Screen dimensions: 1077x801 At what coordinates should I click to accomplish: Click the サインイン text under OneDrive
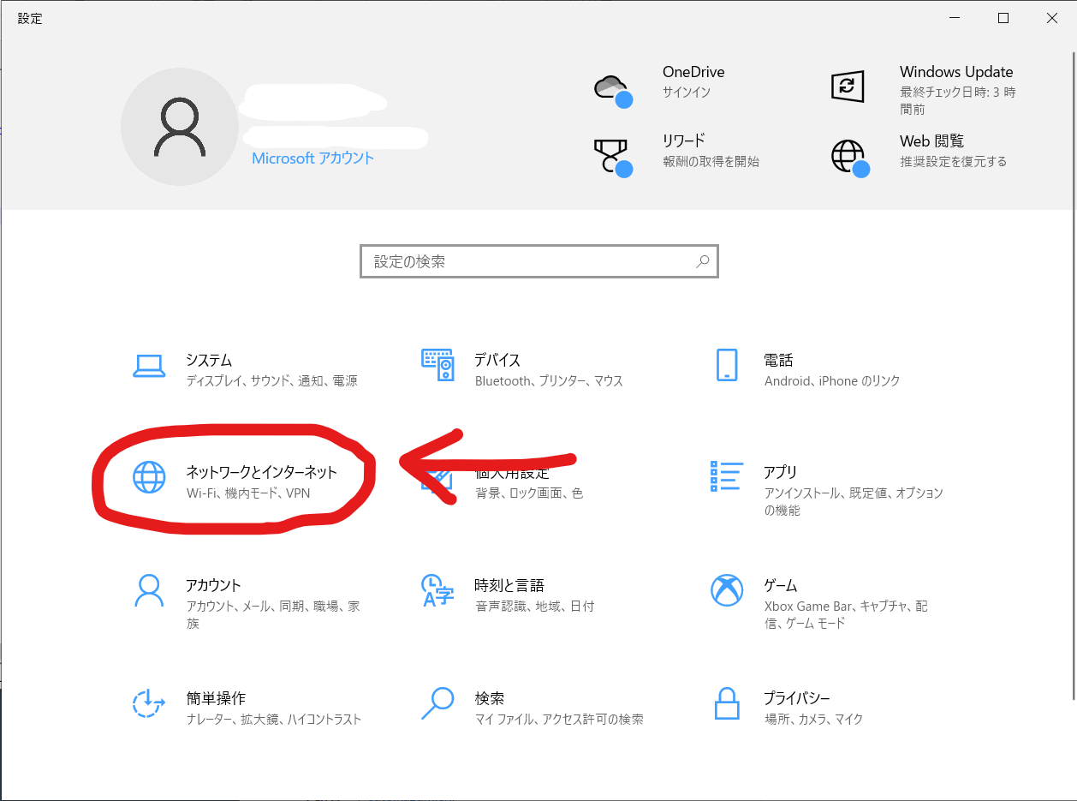pos(687,93)
